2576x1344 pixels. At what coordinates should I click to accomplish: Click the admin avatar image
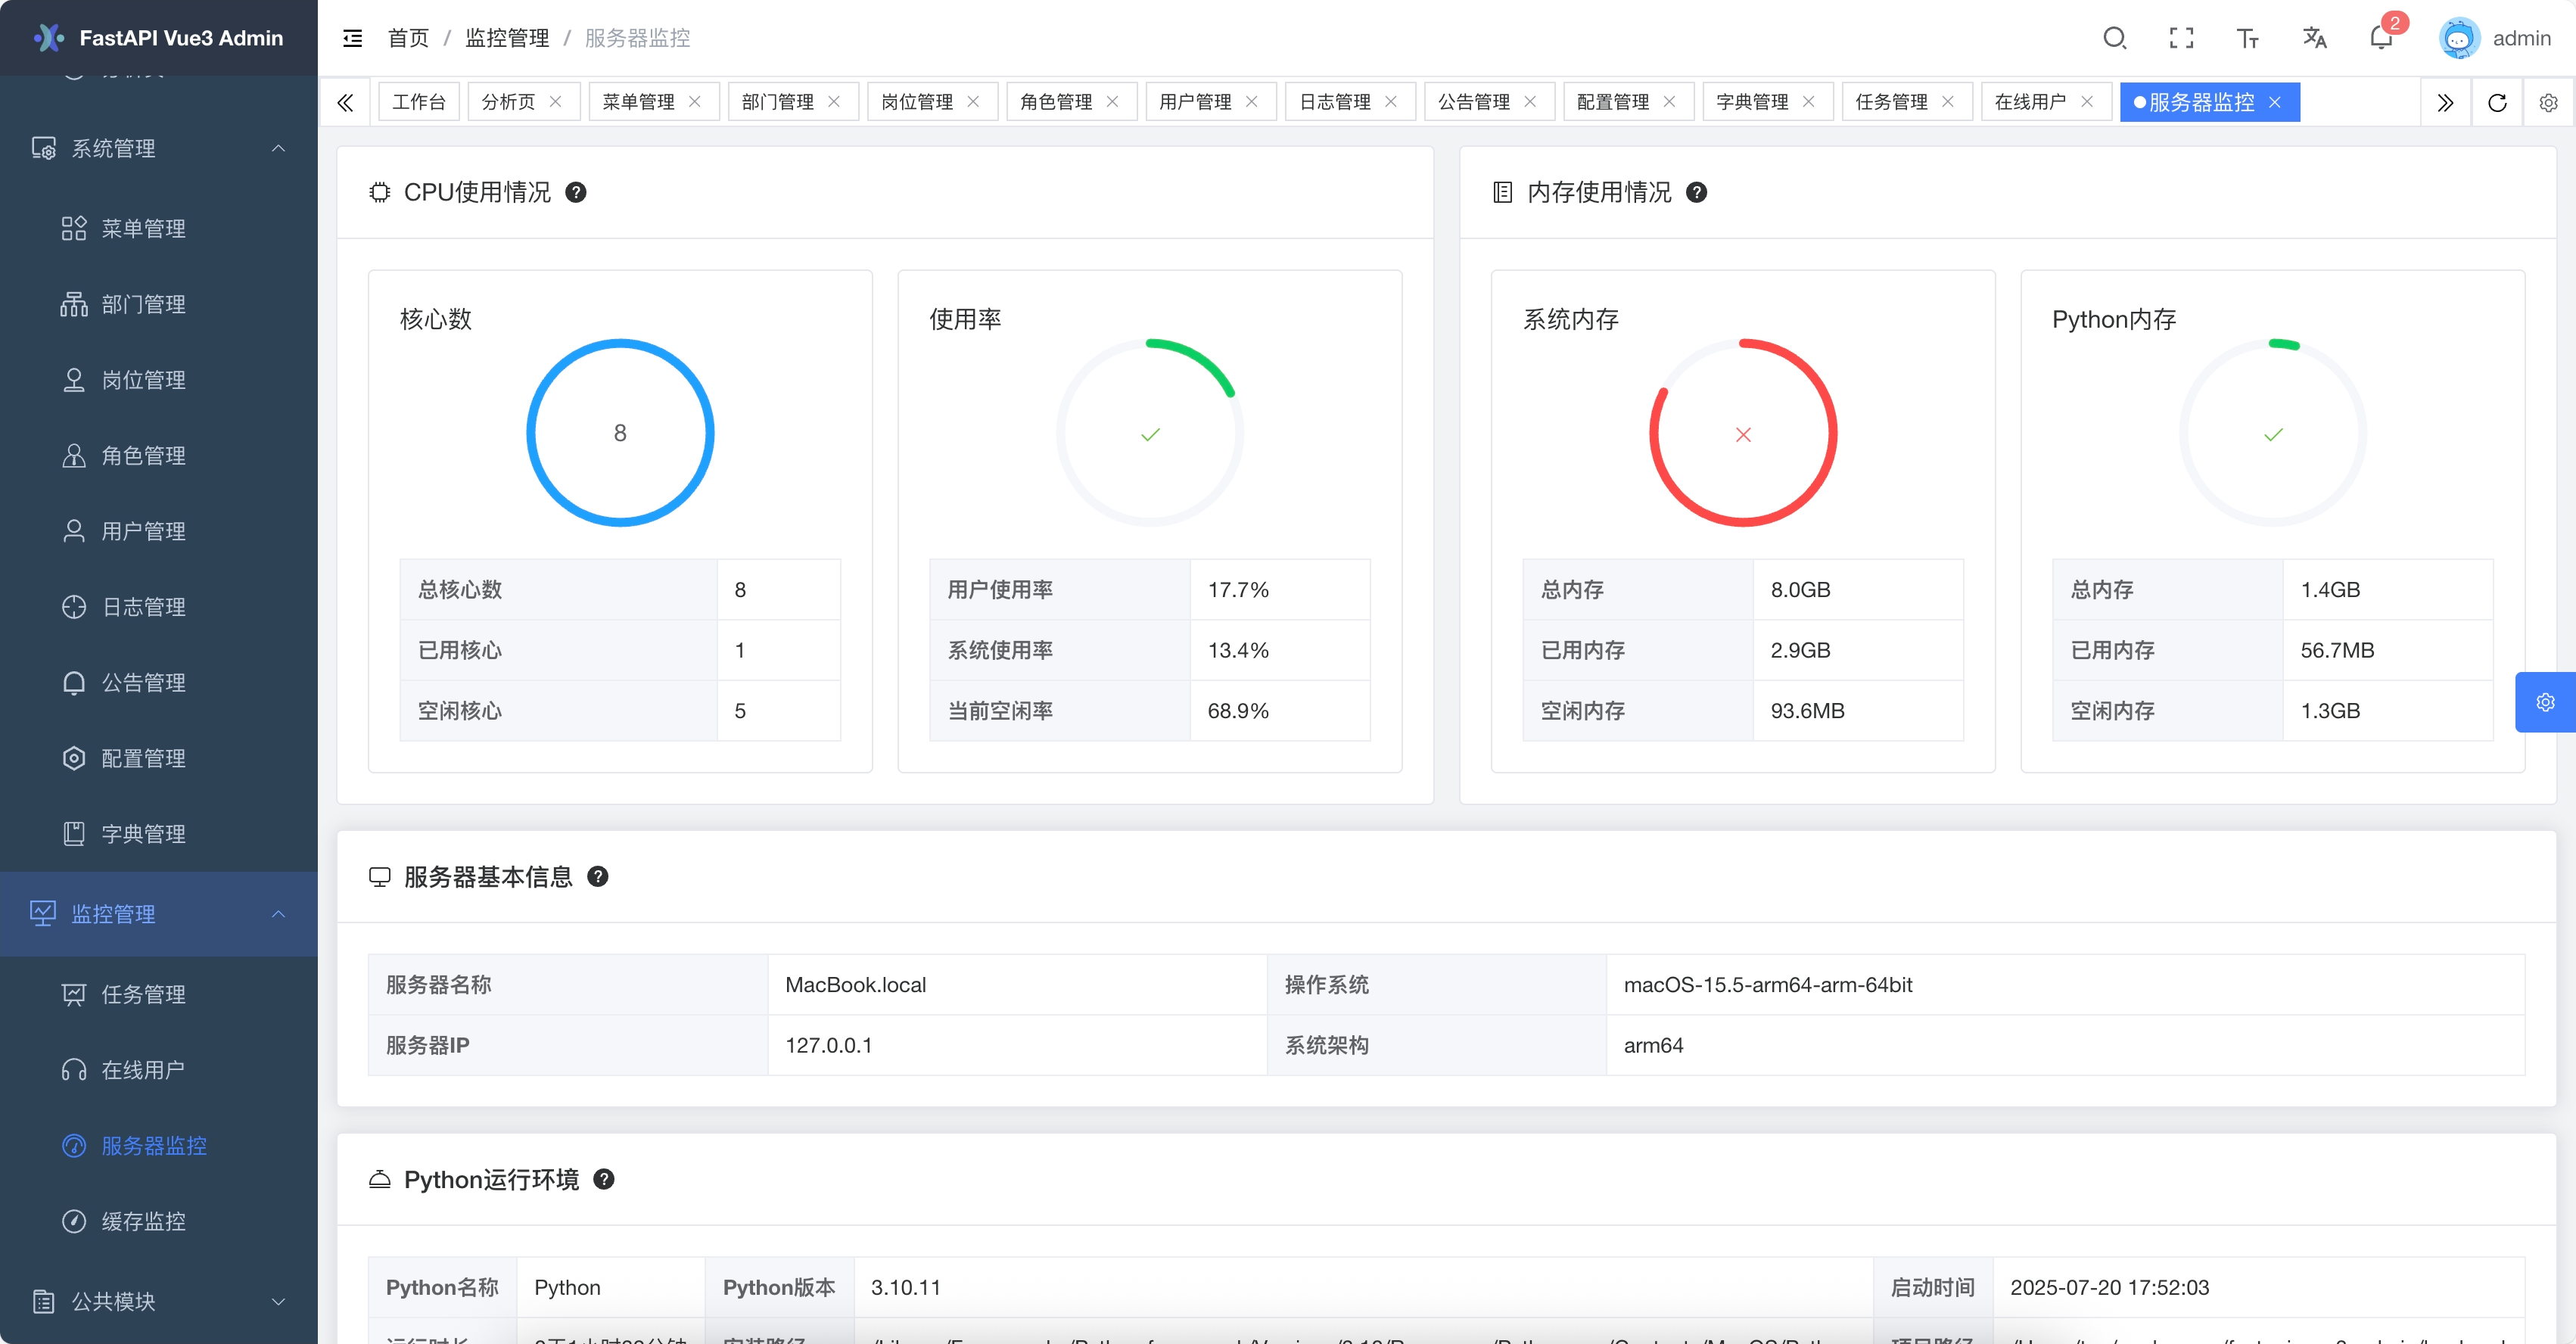[2459, 38]
